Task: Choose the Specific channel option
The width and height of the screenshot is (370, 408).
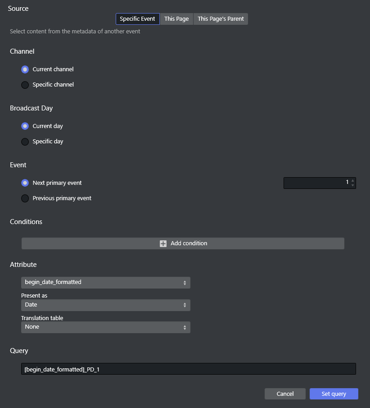Action: click(25, 85)
